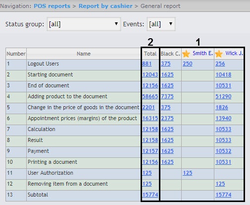Open Black C. Adding product value 7375
Image resolution: width=250 pixels, height=205 pixels.
pyautogui.click(x=167, y=96)
